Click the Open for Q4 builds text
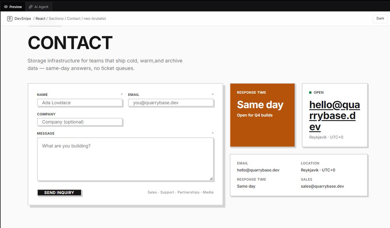Screen dimensions: 390x228 pyautogui.click(x=255, y=115)
